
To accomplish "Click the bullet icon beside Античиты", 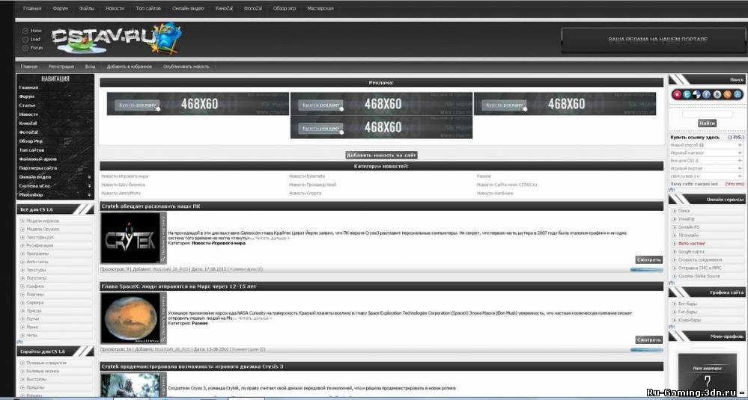I will [x=22, y=262].
